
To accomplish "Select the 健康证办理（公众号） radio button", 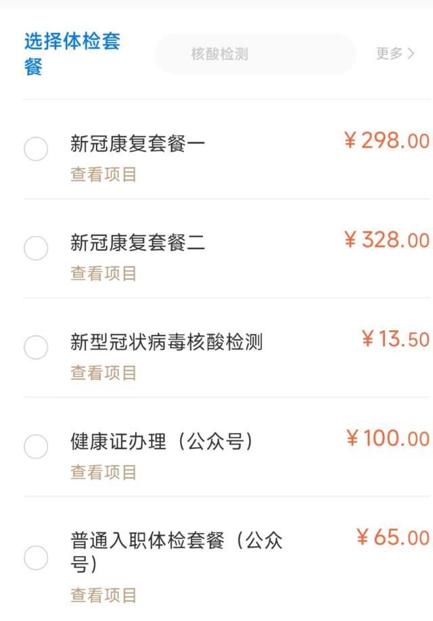I will pyautogui.click(x=36, y=446).
